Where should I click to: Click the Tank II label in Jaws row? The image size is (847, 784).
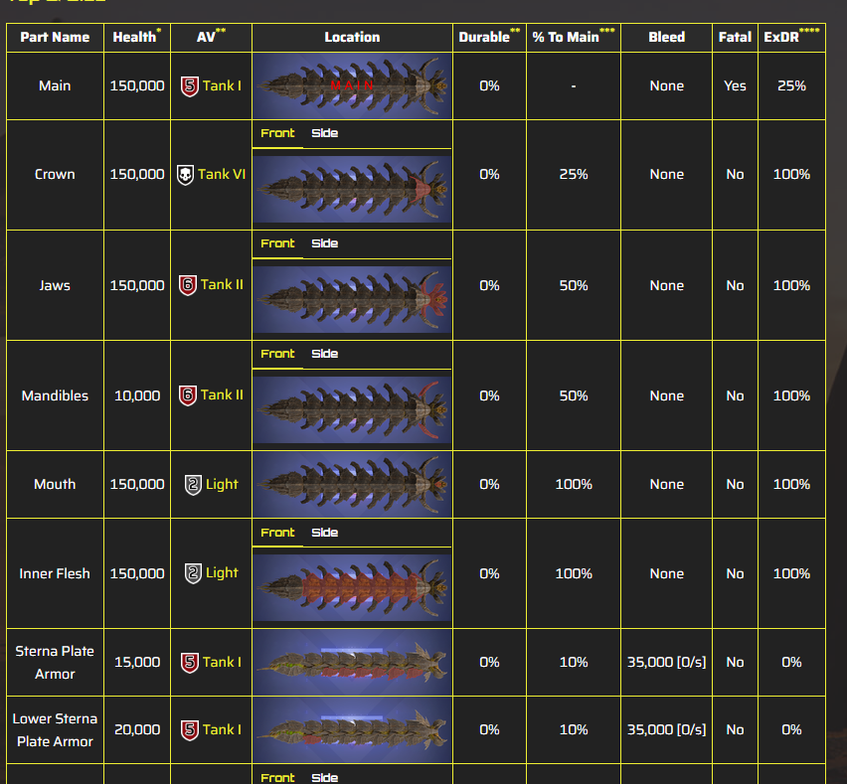(x=222, y=284)
